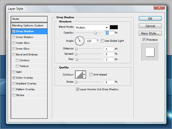Click the Distance value field
The image size is (172, 129).
pos(109,49)
